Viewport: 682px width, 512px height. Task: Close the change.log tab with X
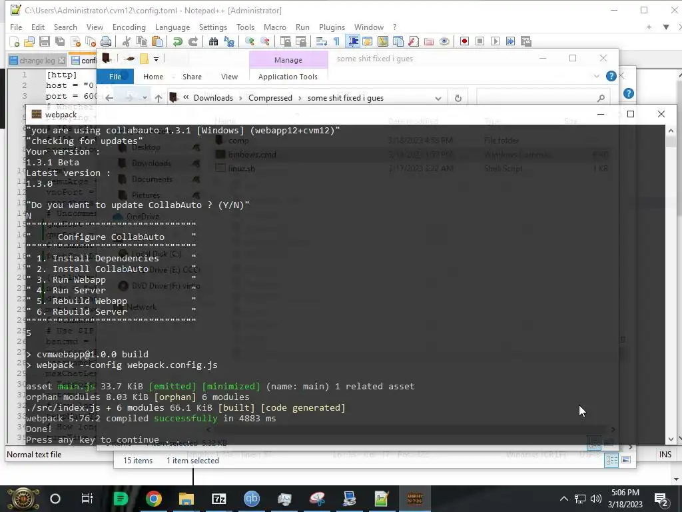(x=62, y=61)
